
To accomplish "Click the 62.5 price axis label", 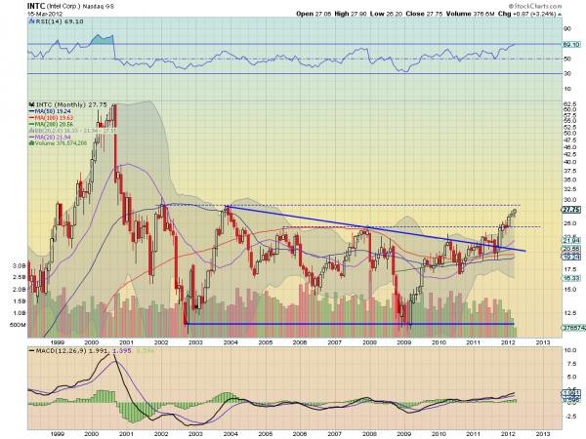I will [569, 103].
